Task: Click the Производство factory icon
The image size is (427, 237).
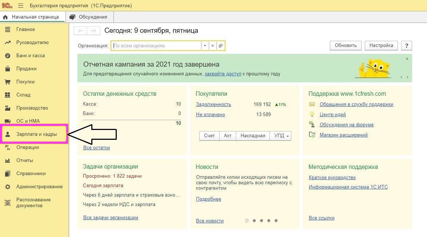Action: click(x=8, y=108)
